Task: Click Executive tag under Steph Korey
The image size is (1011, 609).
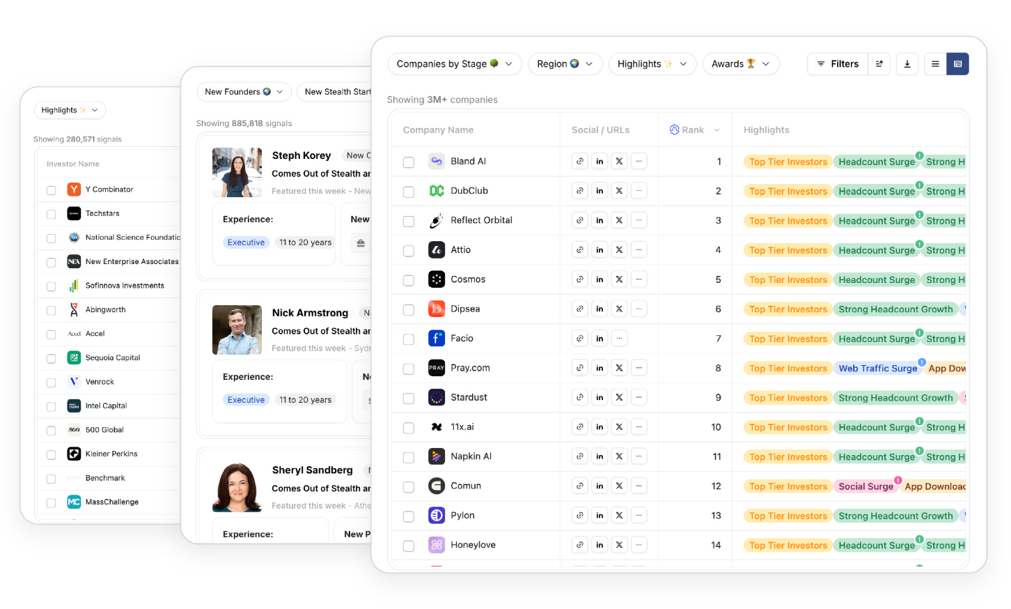Action: (x=246, y=242)
